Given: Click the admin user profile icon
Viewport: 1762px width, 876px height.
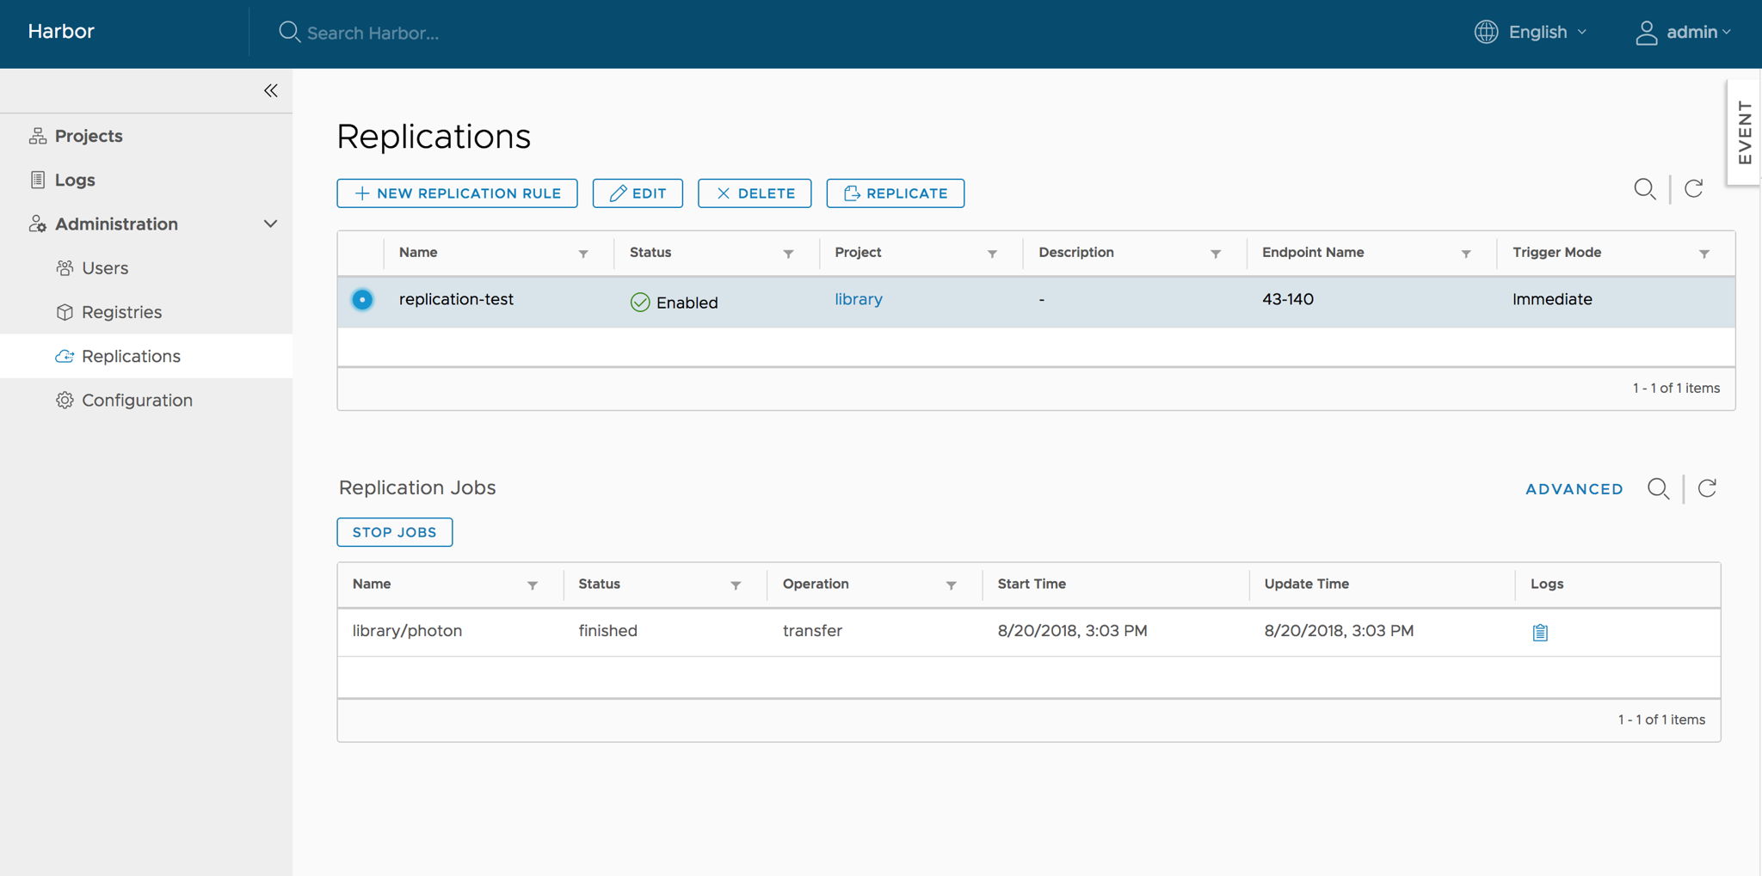Looking at the screenshot, I should tap(1647, 32).
